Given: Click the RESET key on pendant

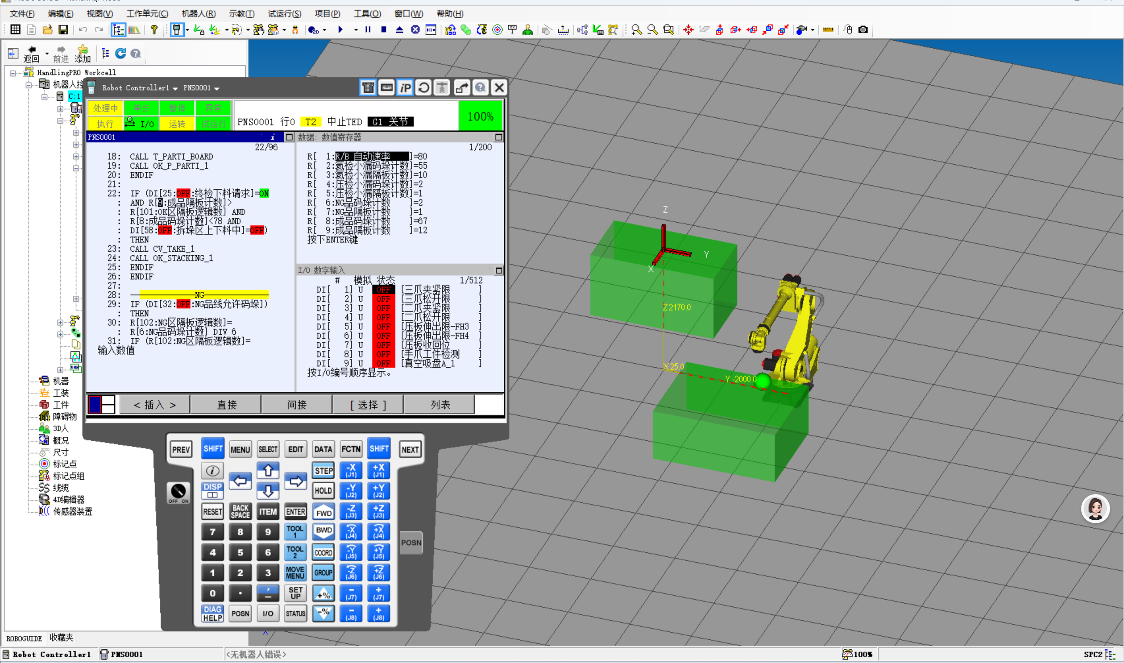Looking at the screenshot, I should click(x=213, y=511).
